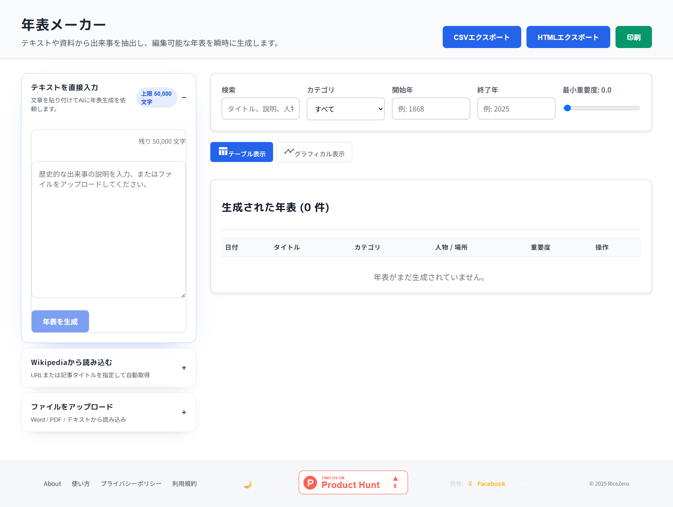Expand the file upload panel plus icon
Screen dimensions: 673x507
[x=184, y=412]
